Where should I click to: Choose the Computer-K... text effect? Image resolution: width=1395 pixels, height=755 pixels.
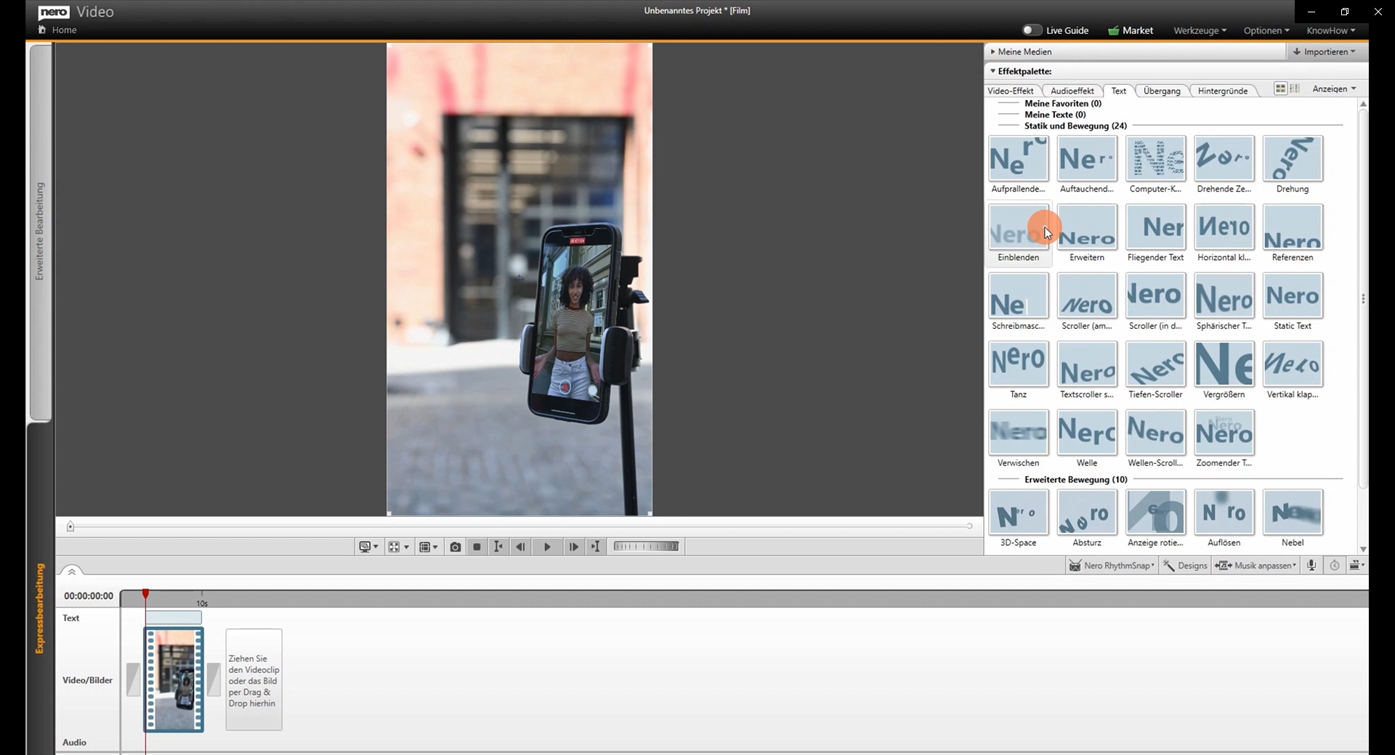[1155, 158]
